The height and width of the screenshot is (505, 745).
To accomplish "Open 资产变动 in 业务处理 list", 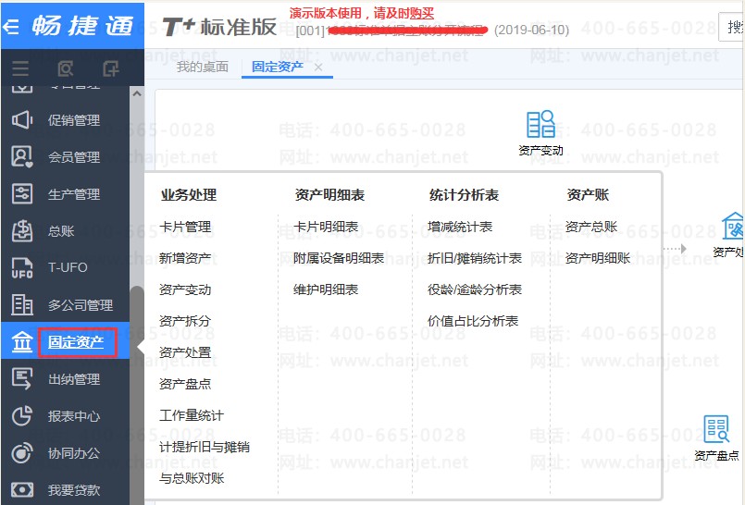I will (185, 289).
